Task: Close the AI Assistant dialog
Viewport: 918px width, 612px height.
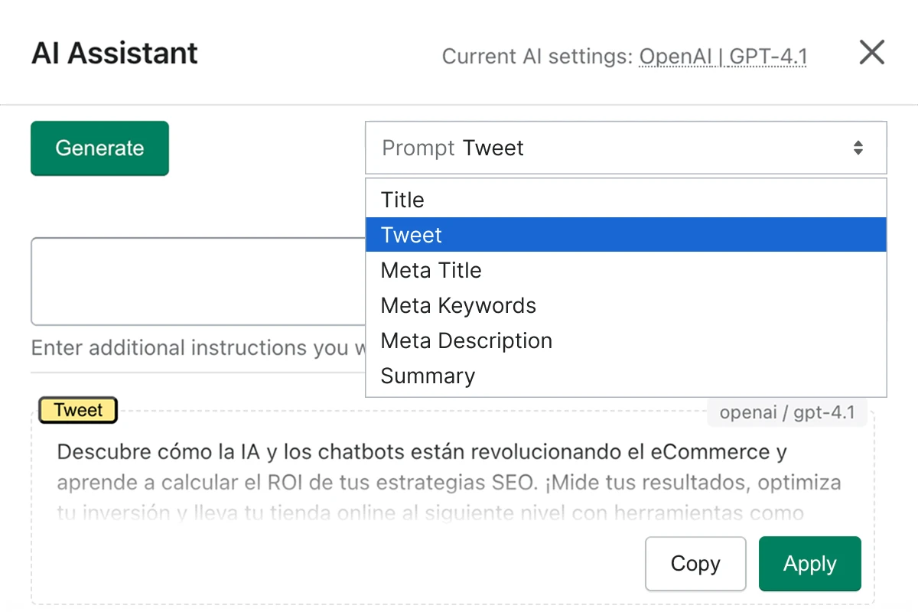Action: pos(871,52)
